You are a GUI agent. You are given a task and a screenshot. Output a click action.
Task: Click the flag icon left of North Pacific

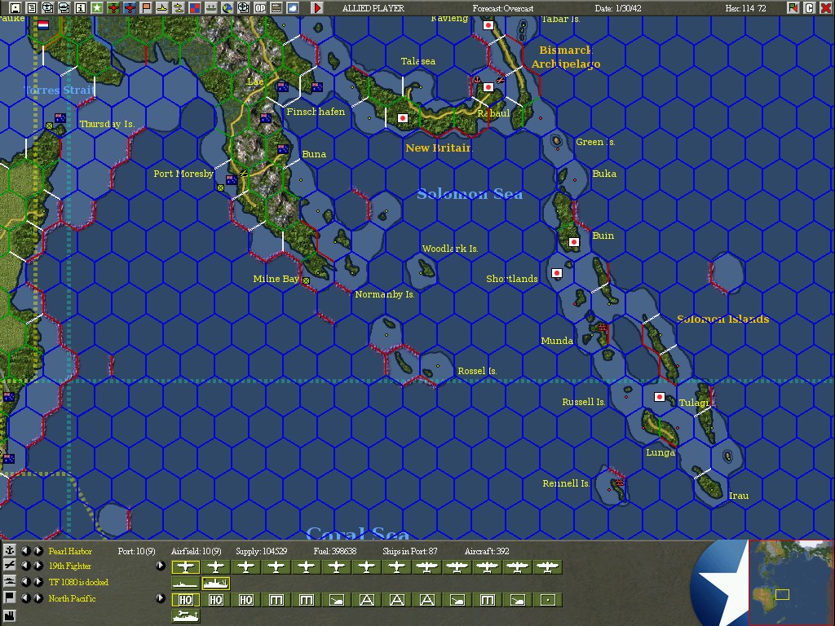click(x=10, y=597)
